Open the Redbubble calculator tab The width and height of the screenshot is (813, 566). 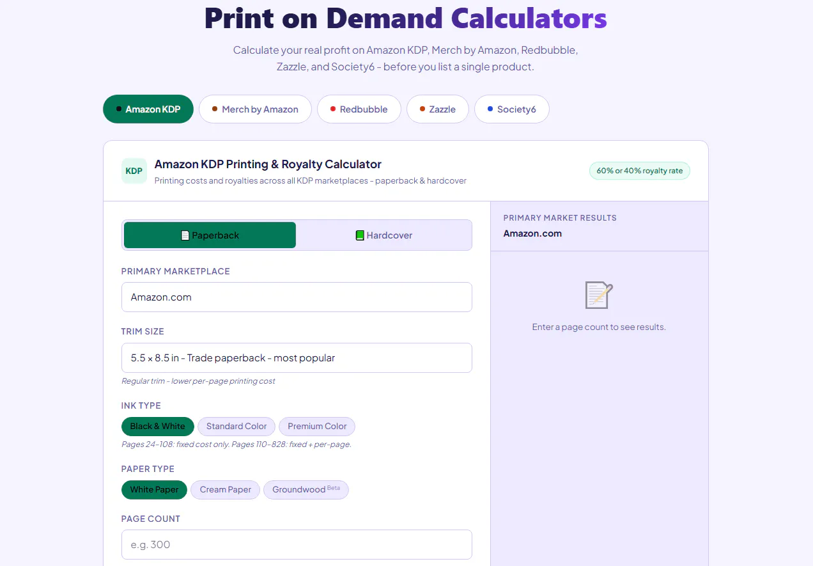tap(359, 109)
